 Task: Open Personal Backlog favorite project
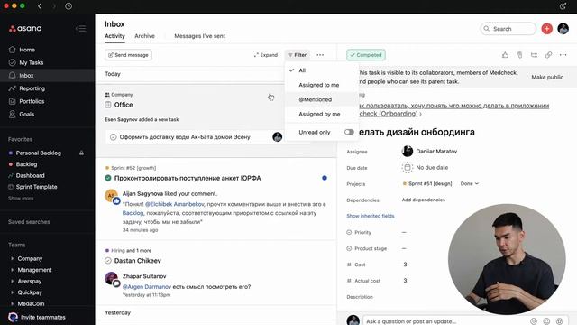pos(38,153)
